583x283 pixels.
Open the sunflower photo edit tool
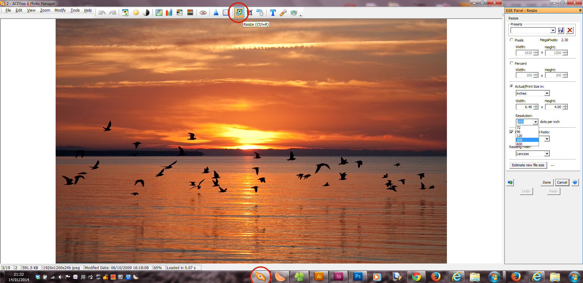pos(125,13)
